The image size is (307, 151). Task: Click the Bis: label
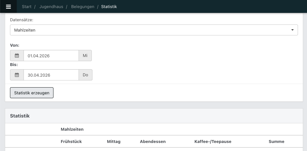(14, 64)
